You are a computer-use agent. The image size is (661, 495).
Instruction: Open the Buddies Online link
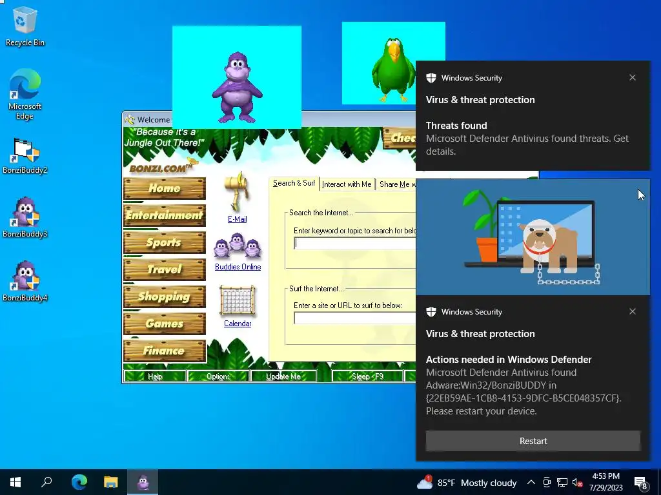click(x=238, y=267)
